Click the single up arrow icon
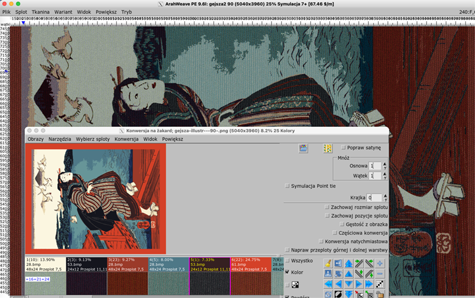 coord(348,274)
